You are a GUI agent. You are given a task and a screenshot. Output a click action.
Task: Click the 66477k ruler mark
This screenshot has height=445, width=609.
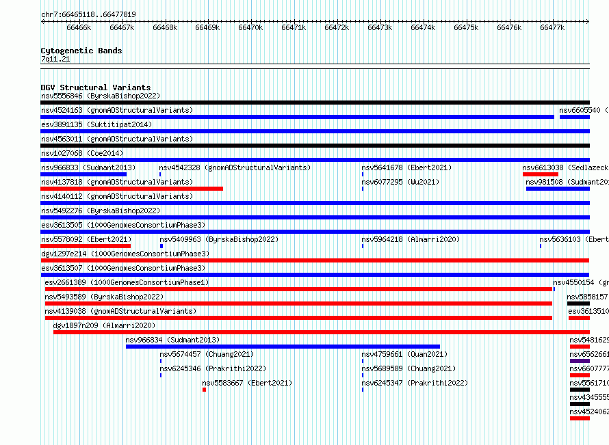coord(553,27)
